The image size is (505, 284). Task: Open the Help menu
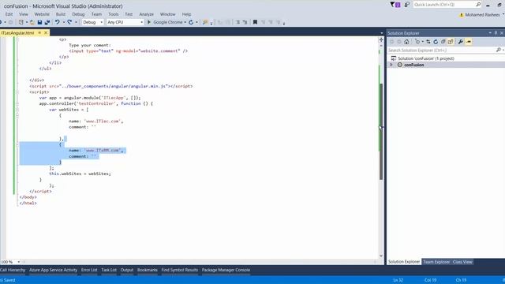(186, 14)
